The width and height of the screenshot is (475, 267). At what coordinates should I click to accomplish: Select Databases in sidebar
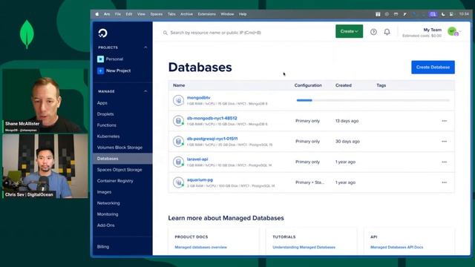click(x=122, y=159)
